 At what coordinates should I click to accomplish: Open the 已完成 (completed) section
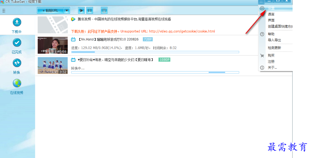click(17, 46)
